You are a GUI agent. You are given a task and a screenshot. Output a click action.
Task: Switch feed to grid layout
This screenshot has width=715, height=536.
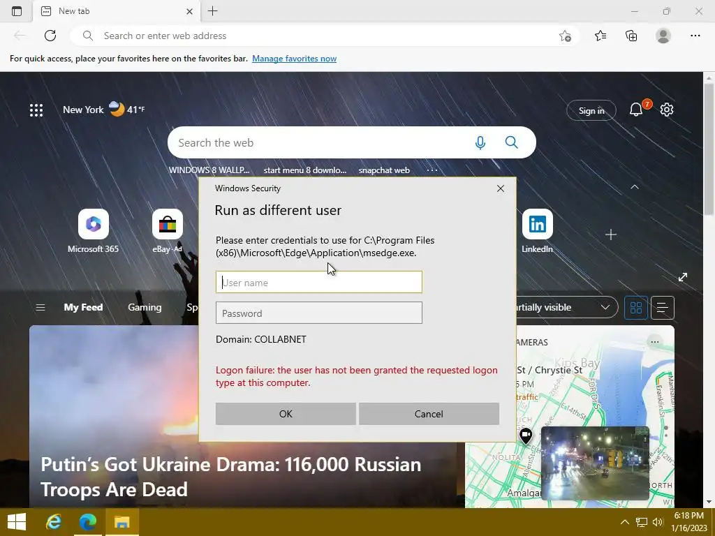[x=635, y=308]
